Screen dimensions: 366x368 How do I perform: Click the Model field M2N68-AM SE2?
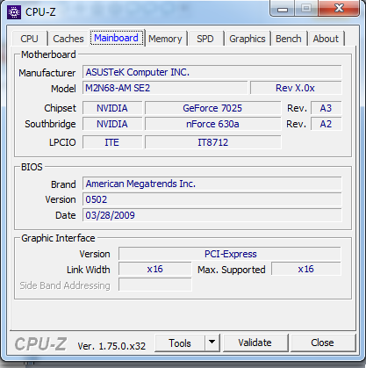point(165,88)
